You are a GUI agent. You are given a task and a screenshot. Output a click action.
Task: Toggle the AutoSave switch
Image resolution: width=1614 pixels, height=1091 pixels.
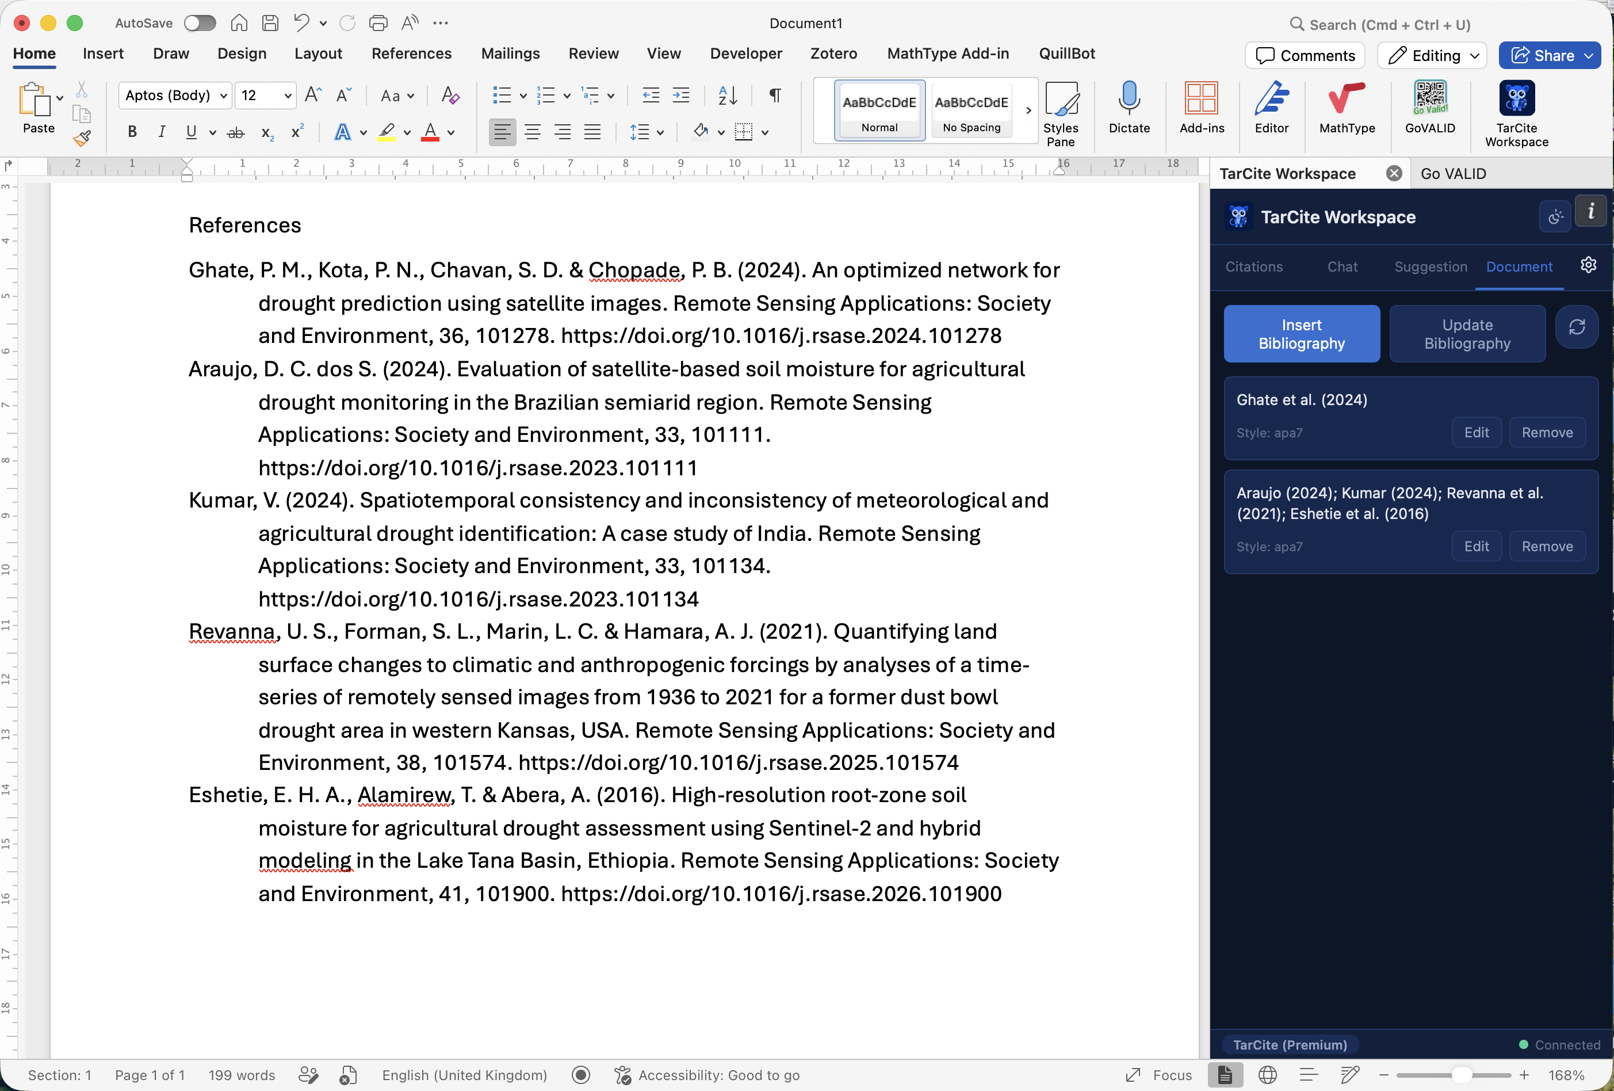[200, 23]
